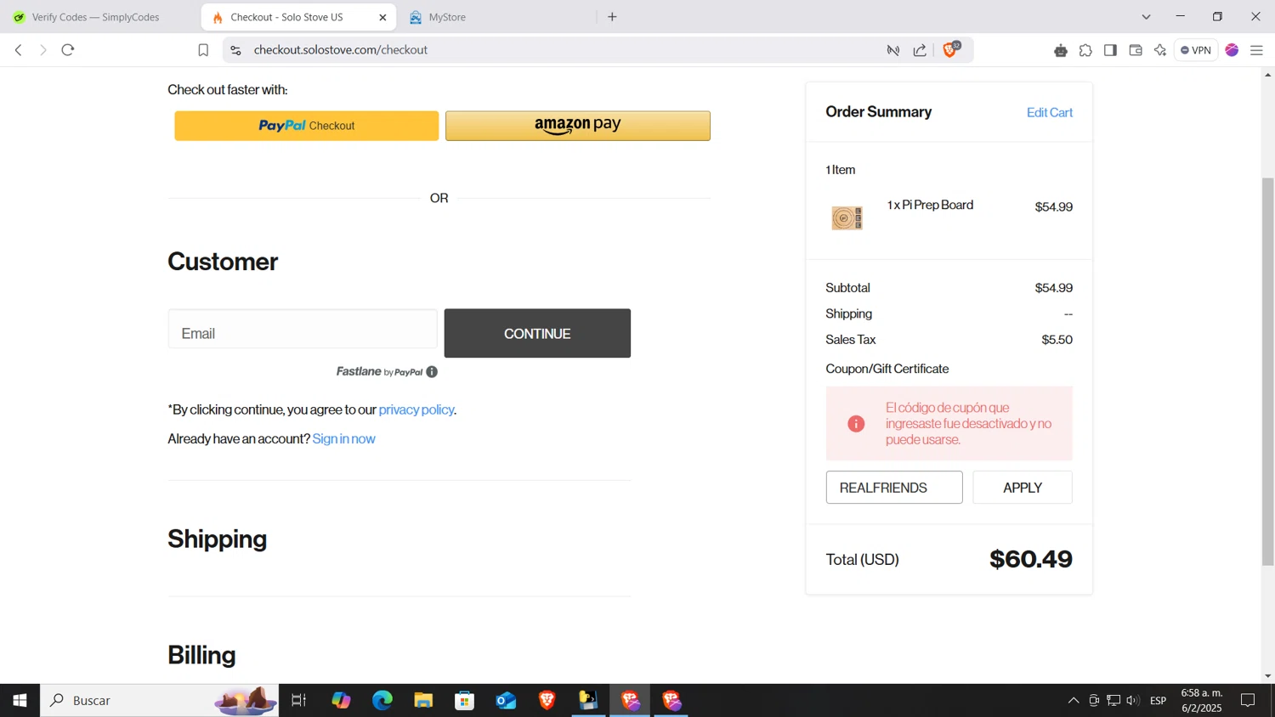Reload the checkout page
This screenshot has width=1275, height=717.
pos(68,50)
